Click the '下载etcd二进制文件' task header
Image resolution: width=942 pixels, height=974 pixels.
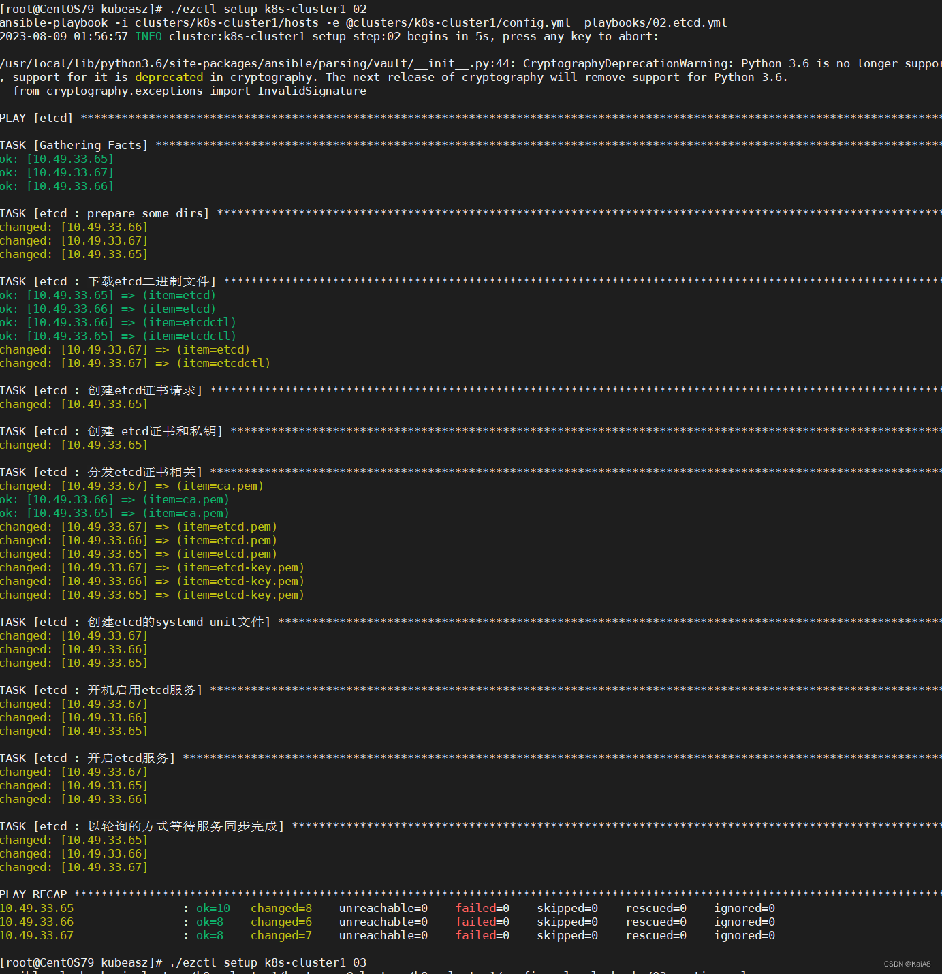108,281
